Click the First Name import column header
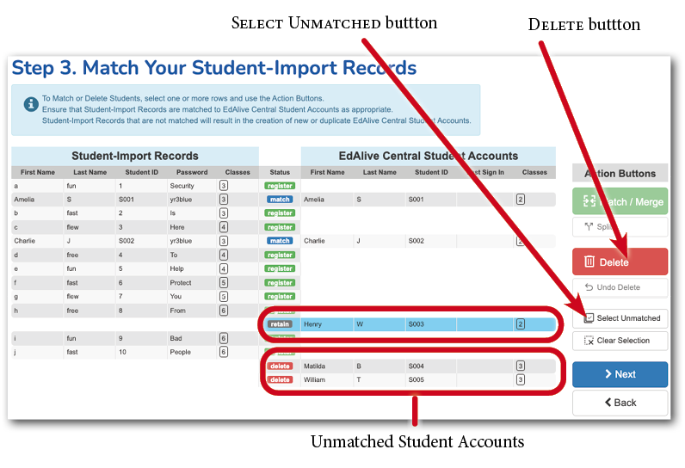Image resolution: width=685 pixels, height=468 pixels. (38, 172)
